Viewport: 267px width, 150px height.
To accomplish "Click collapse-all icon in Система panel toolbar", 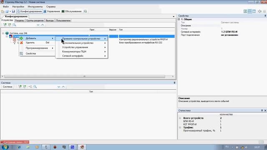I will tap(25, 87).
